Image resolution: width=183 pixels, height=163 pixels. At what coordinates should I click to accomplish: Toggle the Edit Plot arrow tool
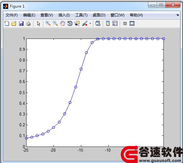[39, 24]
